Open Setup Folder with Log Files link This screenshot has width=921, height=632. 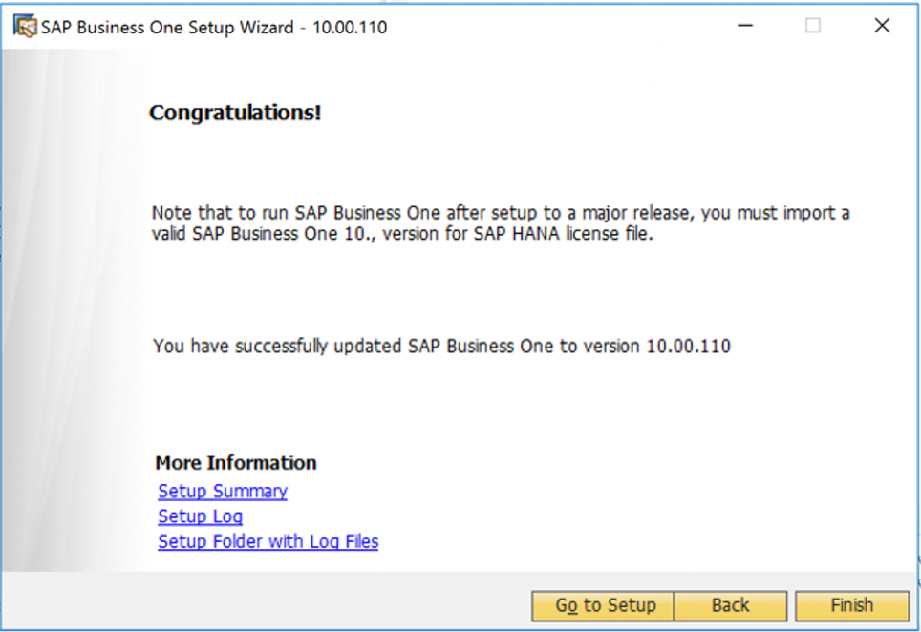pos(268,542)
